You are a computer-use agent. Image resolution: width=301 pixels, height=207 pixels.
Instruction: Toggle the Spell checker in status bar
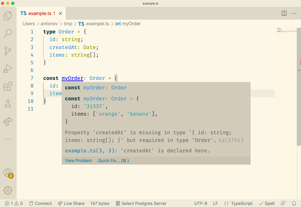pos(267,203)
